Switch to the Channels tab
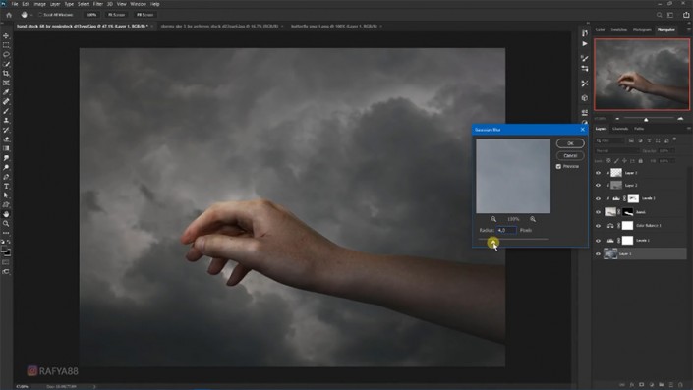 620,129
